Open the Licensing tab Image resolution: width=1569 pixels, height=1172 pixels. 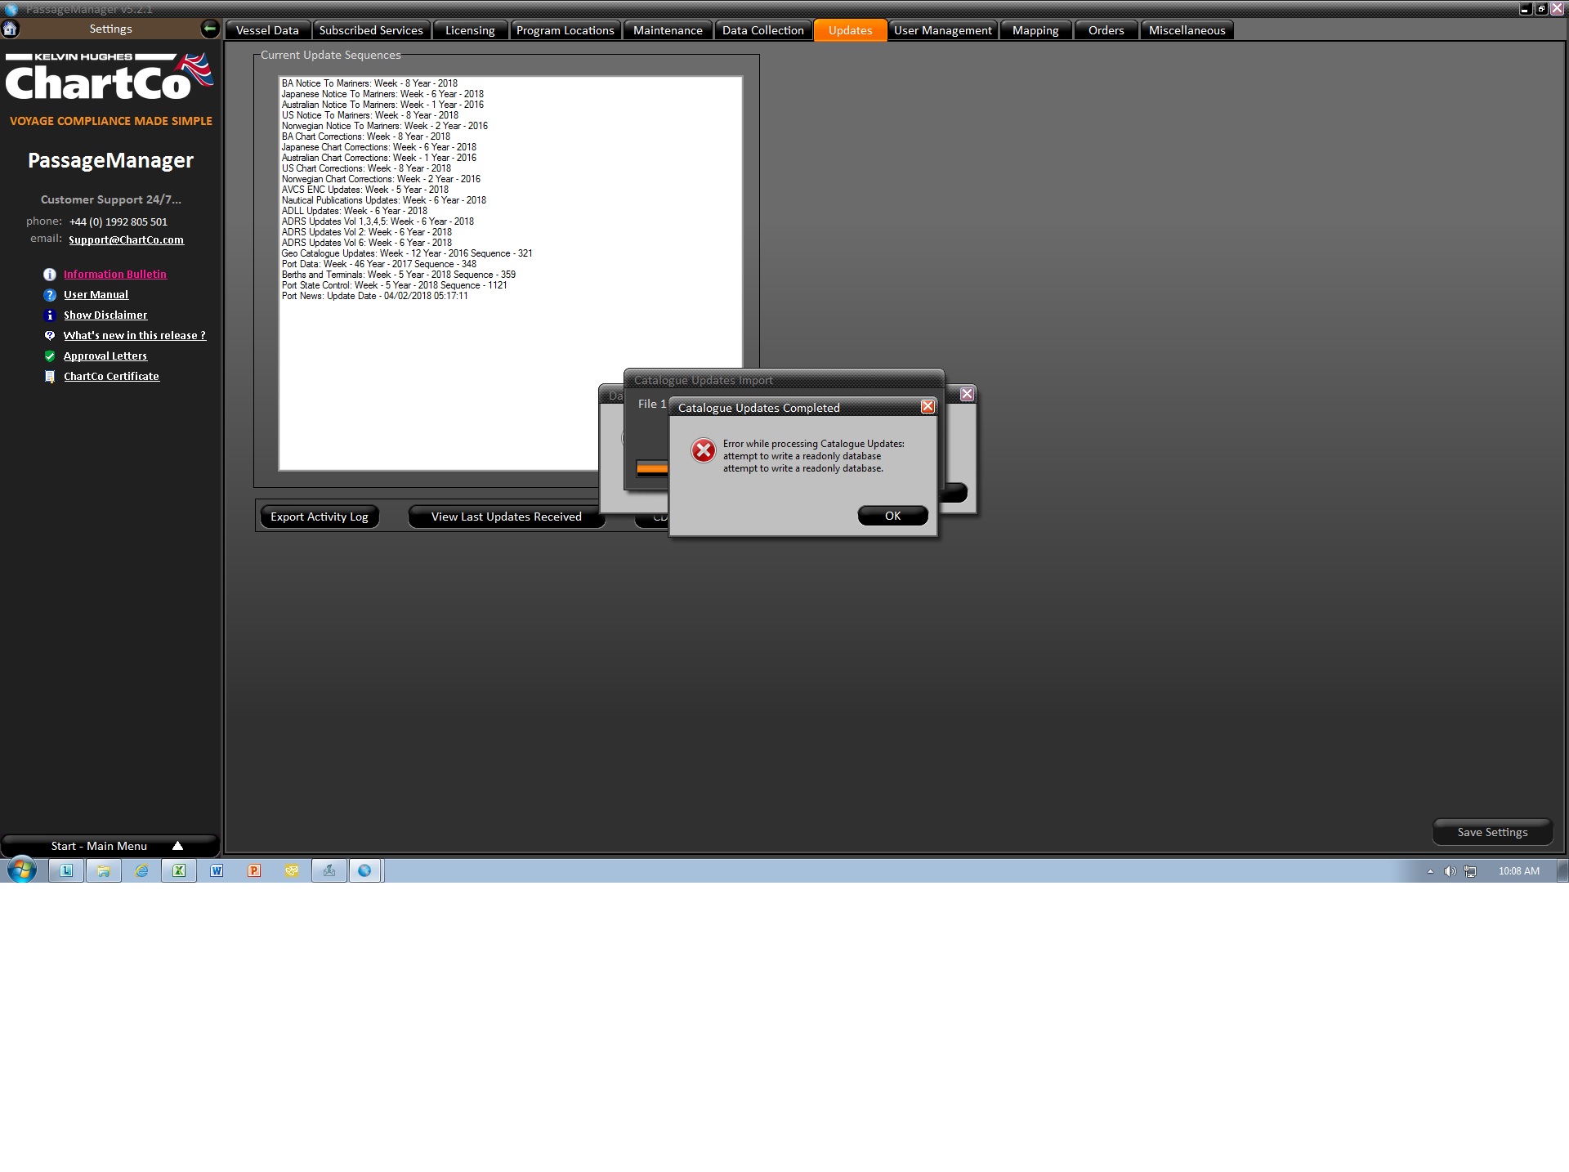(x=470, y=30)
